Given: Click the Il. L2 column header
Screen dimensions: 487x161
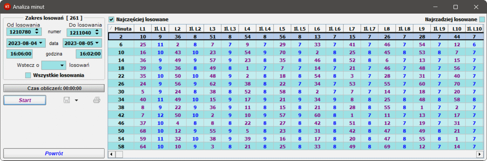Looking at the screenshot, I should (x=195, y=29).
